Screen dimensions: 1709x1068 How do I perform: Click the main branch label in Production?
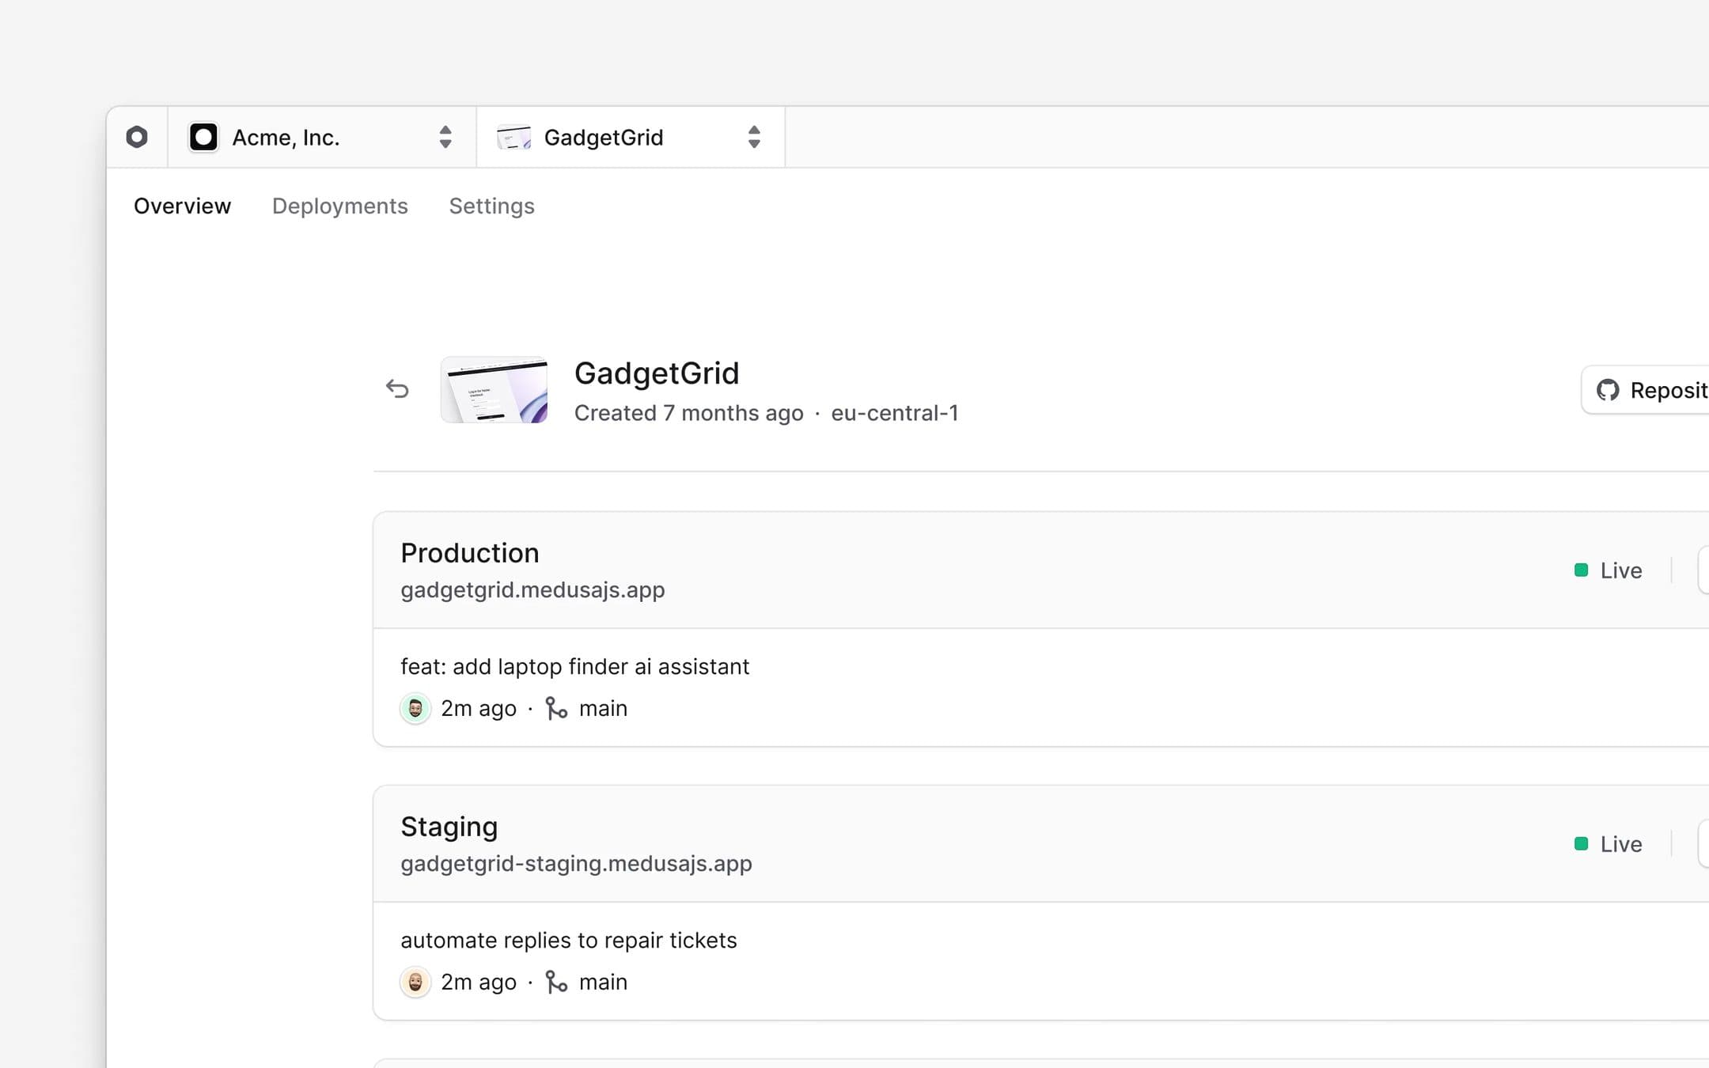coord(603,708)
